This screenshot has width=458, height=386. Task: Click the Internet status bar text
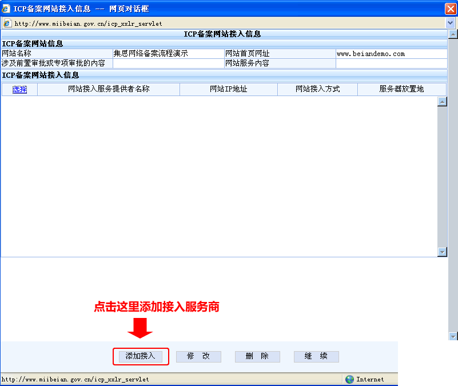point(370,379)
